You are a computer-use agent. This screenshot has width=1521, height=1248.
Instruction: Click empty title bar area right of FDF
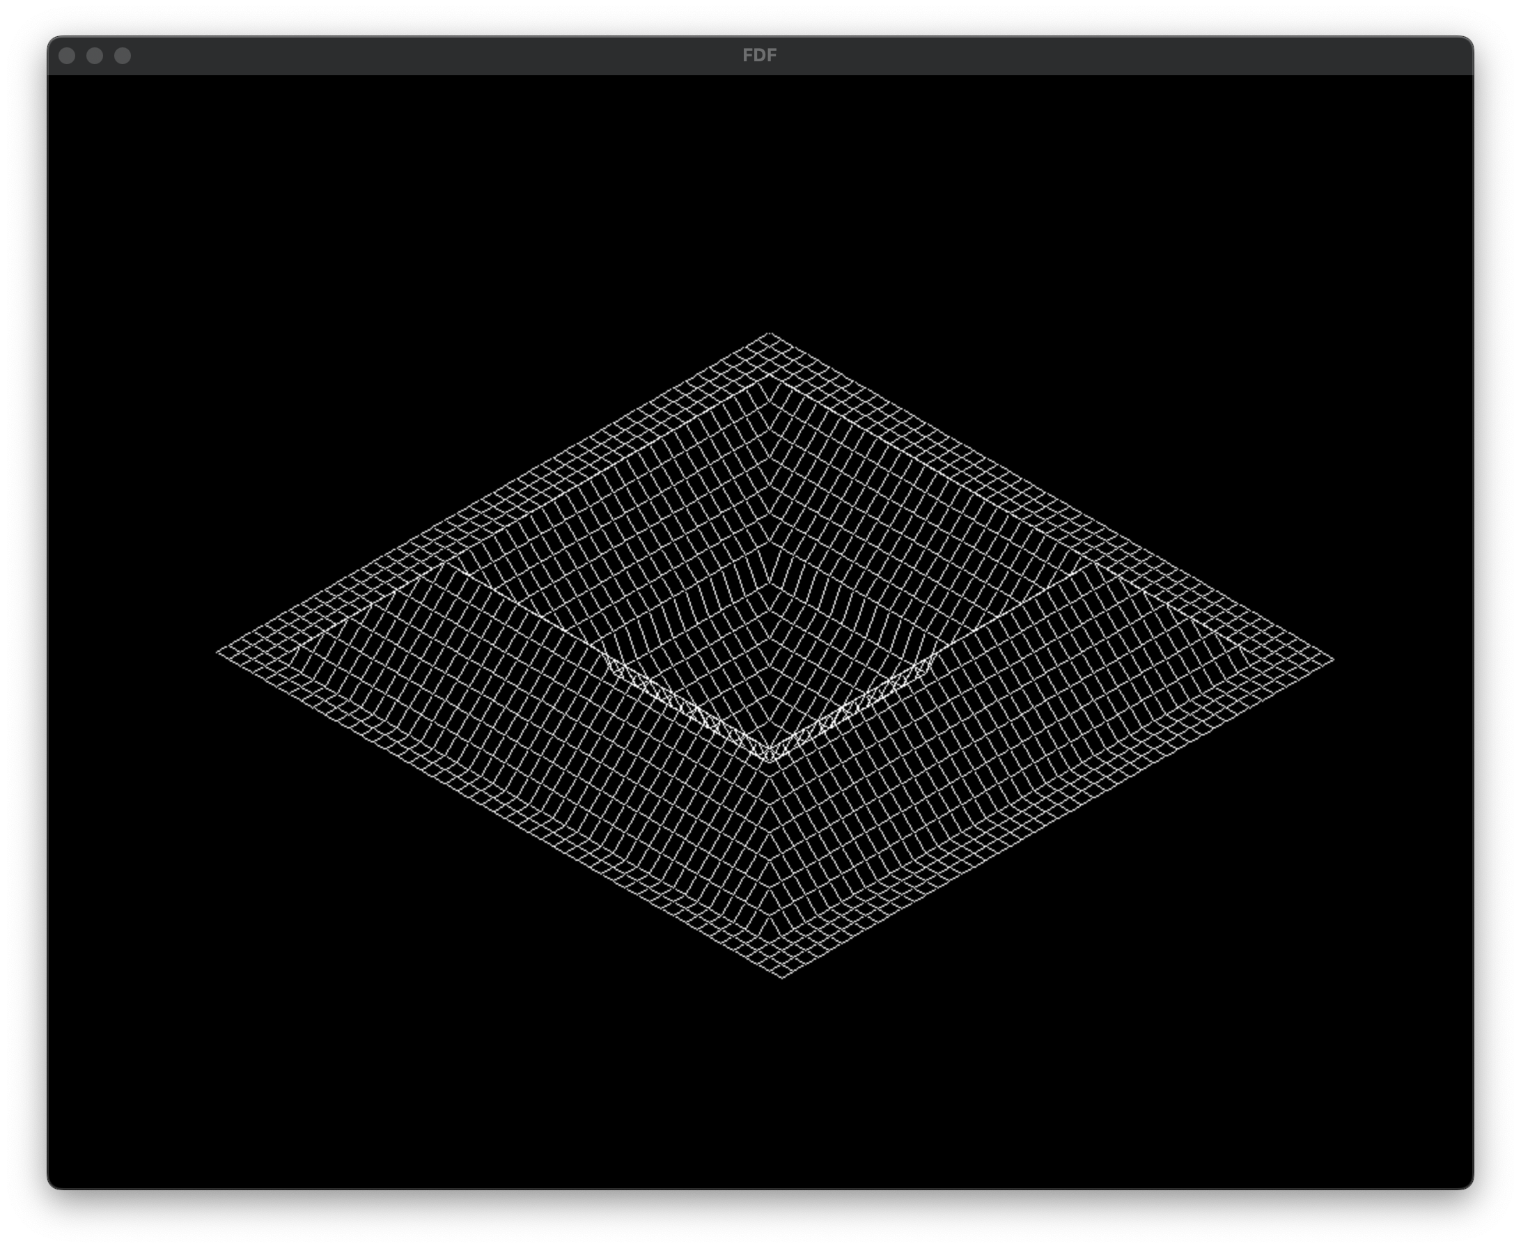click(1078, 56)
